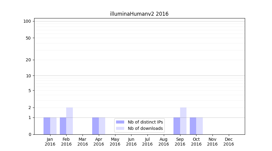The height and width of the screenshot is (151, 272).
Task: Select the September downloads bar
Action: click(x=183, y=121)
